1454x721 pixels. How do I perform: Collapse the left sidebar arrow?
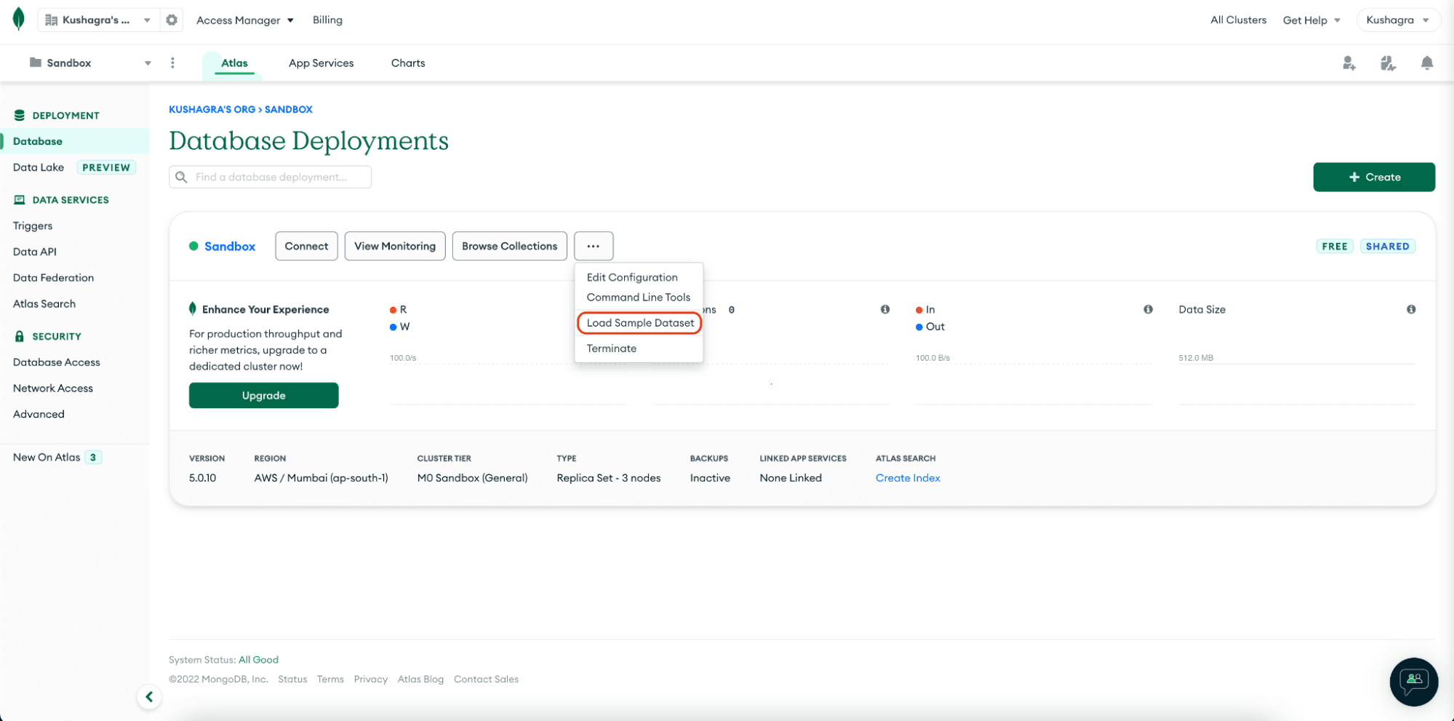pos(149,697)
